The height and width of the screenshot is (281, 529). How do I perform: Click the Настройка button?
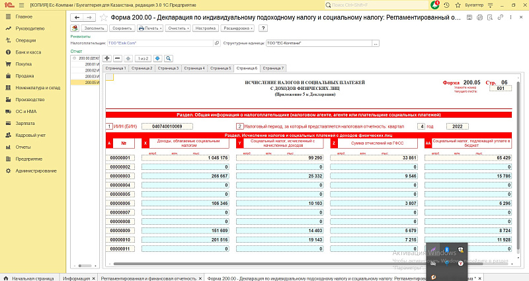(207, 29)
